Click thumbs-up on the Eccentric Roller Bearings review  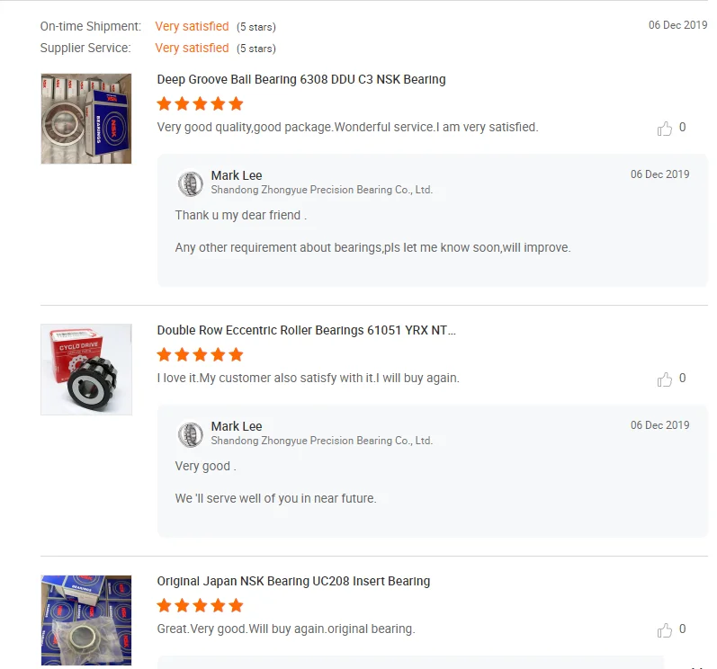(665, 379)
